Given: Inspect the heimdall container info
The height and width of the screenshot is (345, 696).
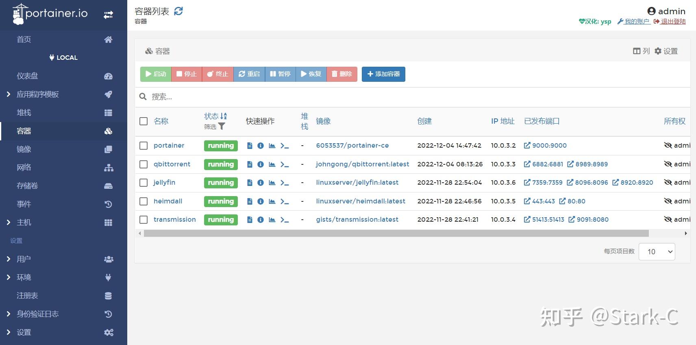Looking at the screenshot, I should pos(261,201).
